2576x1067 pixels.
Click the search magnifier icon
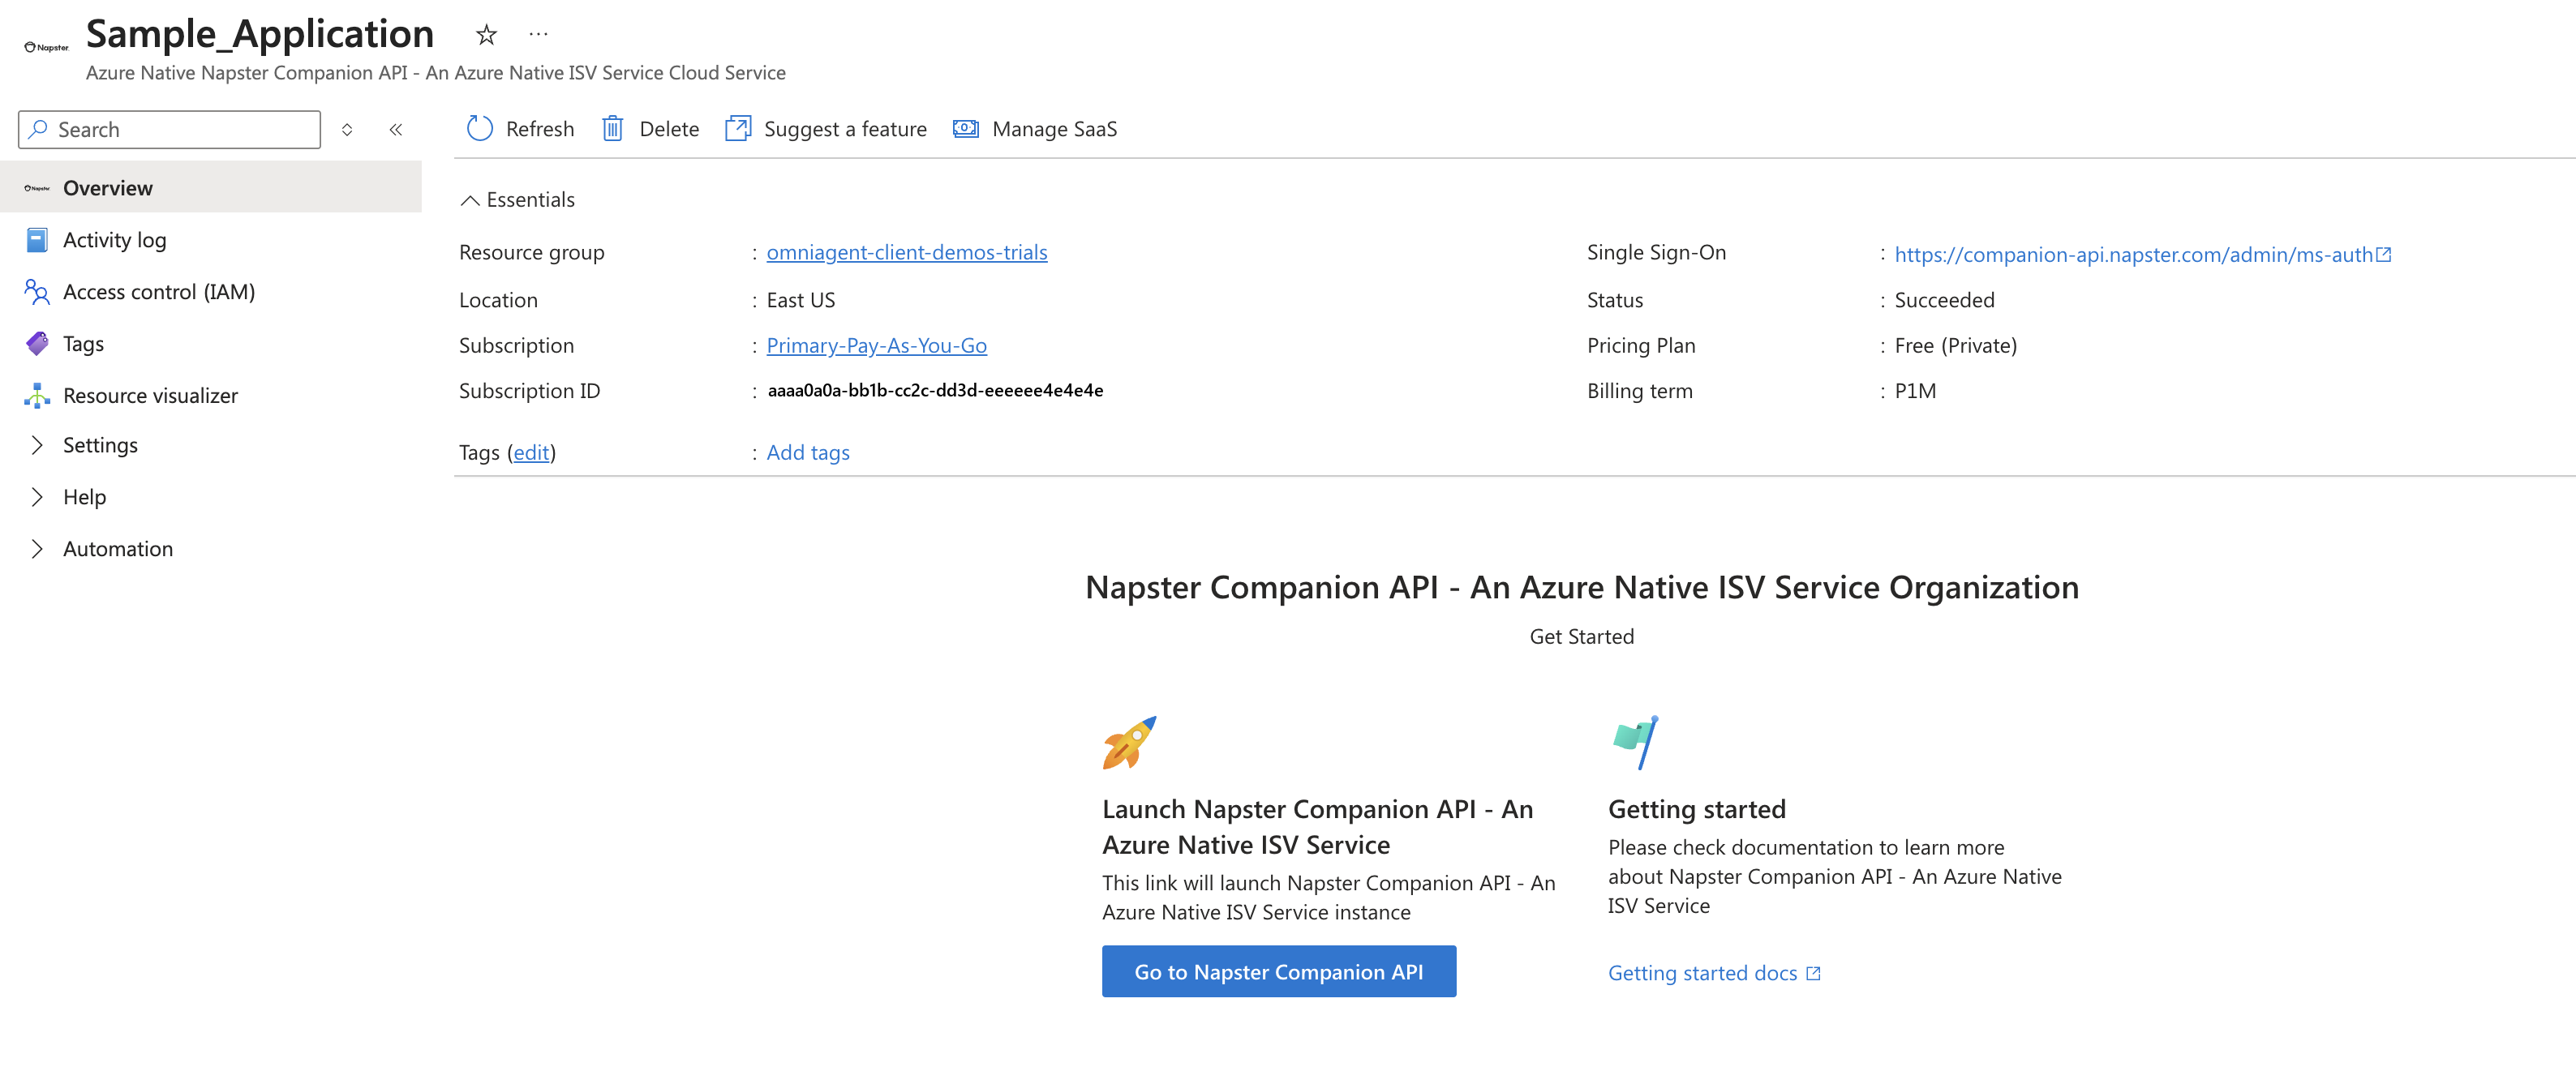click(39, 129)
